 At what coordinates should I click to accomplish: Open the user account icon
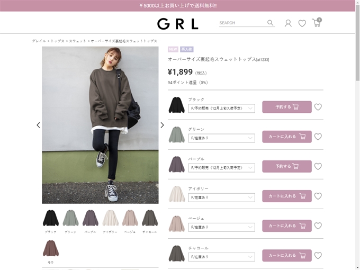[288, 23]
